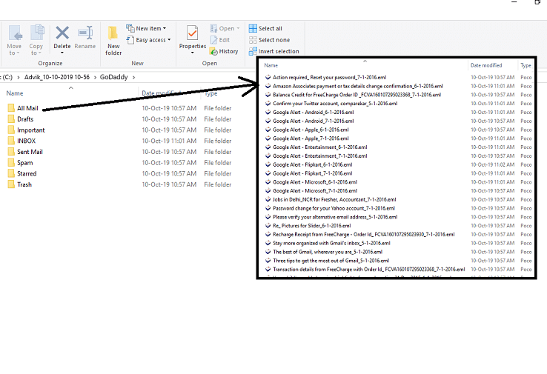Click the History icon

[x=213, y=52]
